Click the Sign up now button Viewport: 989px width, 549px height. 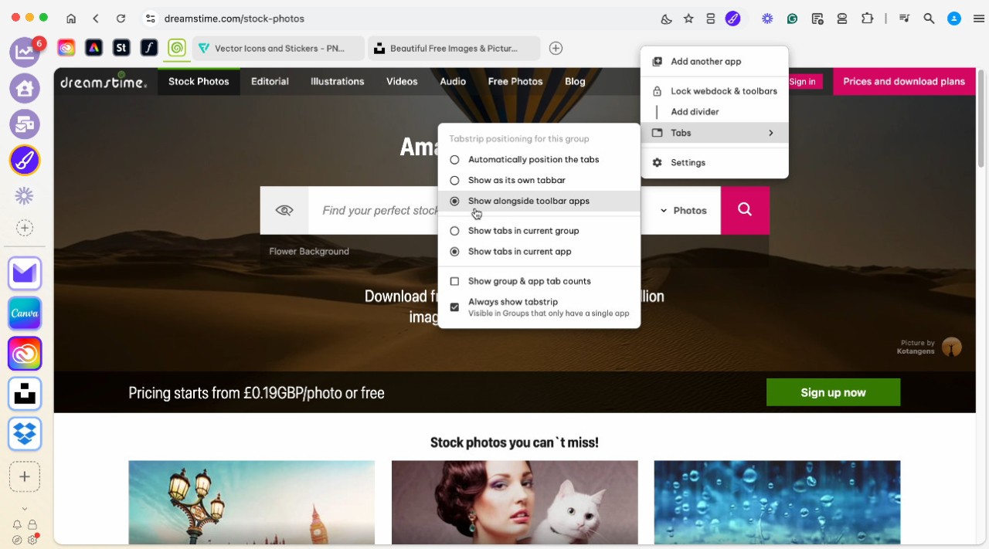[833, 392]
